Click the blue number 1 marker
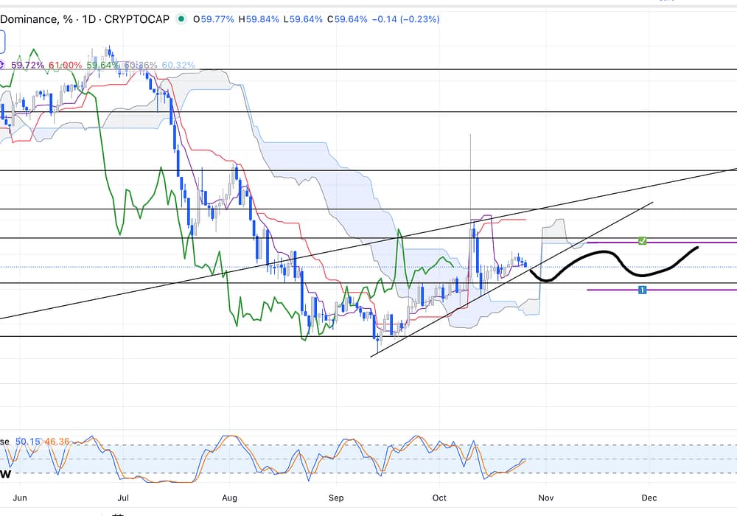737x516 pixels. (x=643, y=290)
